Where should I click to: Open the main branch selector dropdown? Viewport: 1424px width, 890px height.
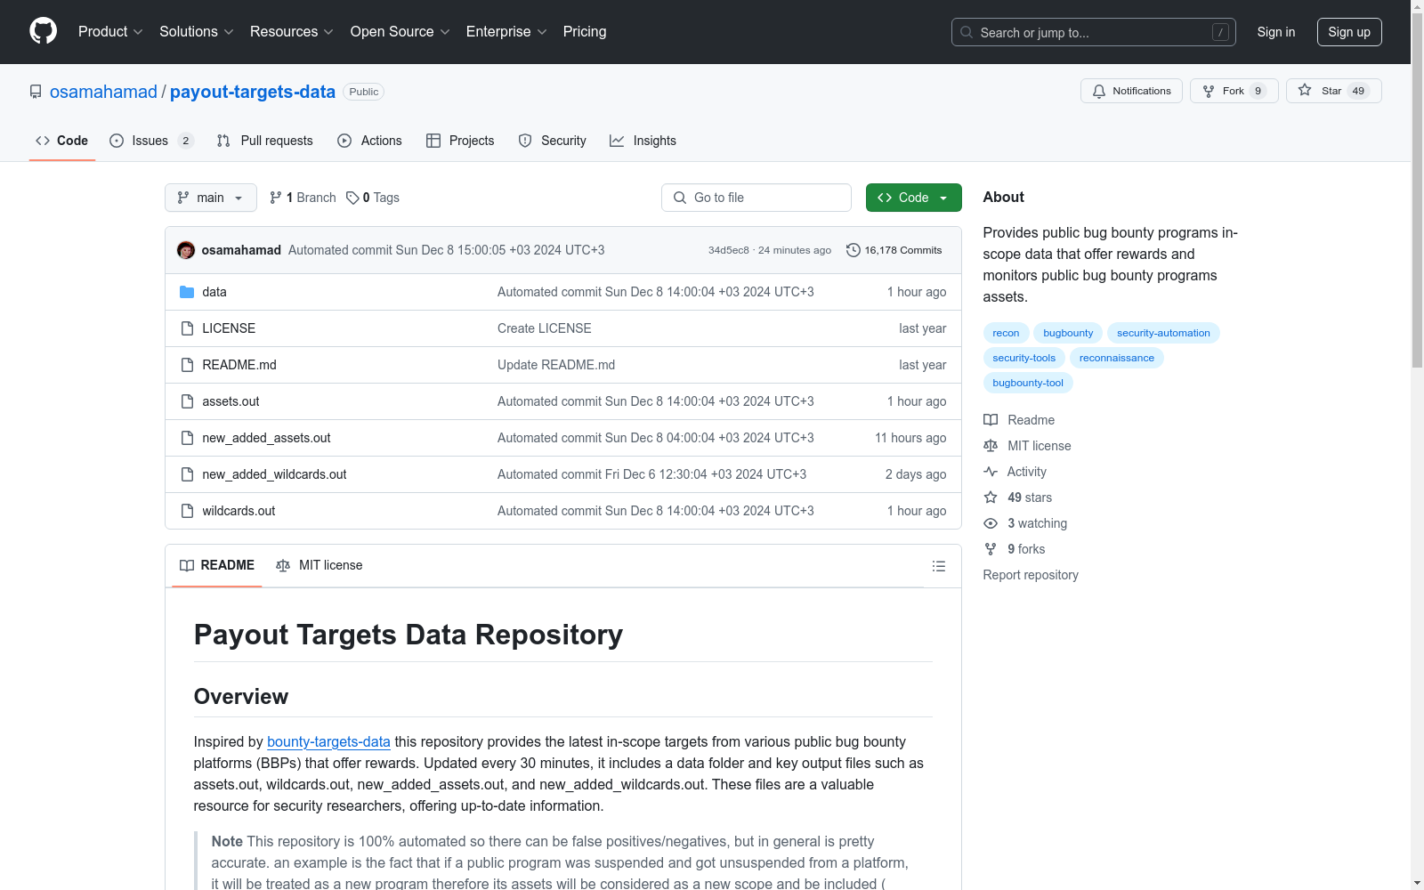[x=211, y=198]
